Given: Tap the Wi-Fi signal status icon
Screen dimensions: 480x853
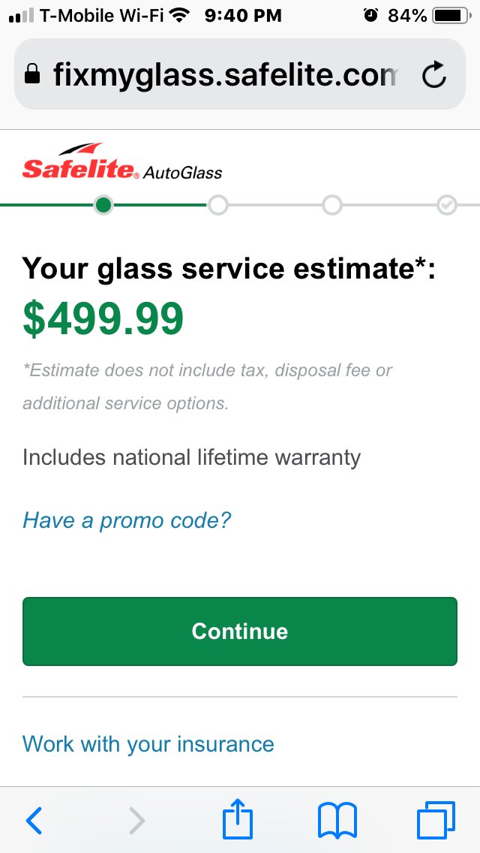Looking at the screenshot, I should pyautogui.click(x=178, y=15).
